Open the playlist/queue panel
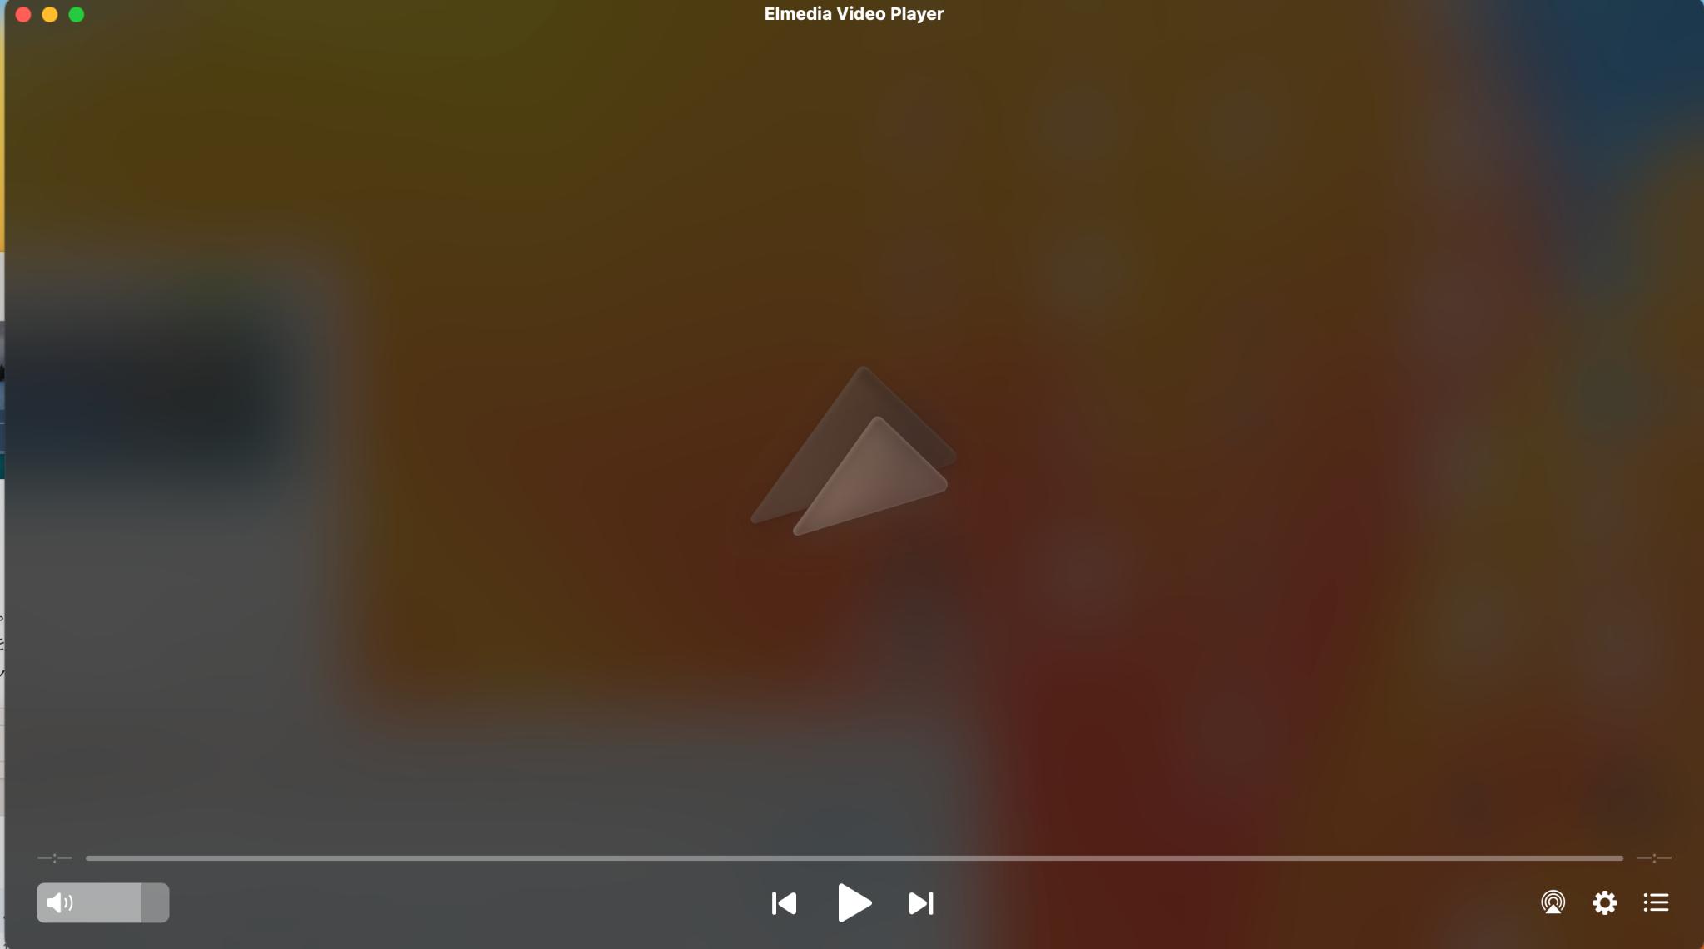 (x=1656, y=902)
